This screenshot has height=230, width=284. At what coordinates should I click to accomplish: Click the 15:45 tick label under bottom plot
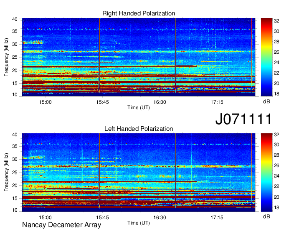(x=102, y=217)
